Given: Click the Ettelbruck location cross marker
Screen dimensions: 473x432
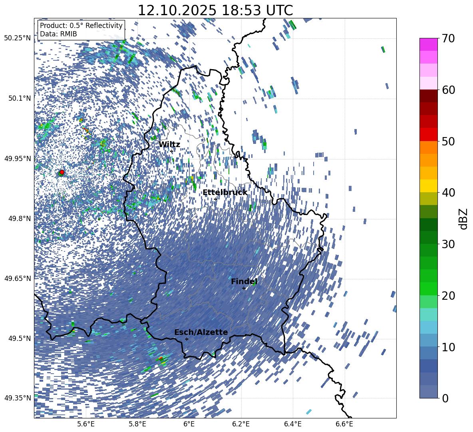Looking at the screenshot, I should click(x=215, y=199).
